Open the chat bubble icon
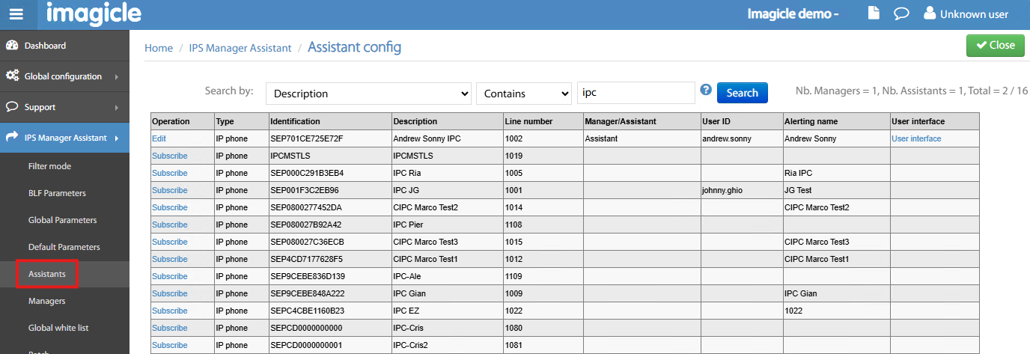1030x354 pixels. 901,13
